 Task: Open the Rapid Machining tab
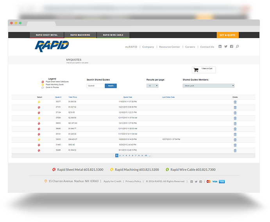80,35
